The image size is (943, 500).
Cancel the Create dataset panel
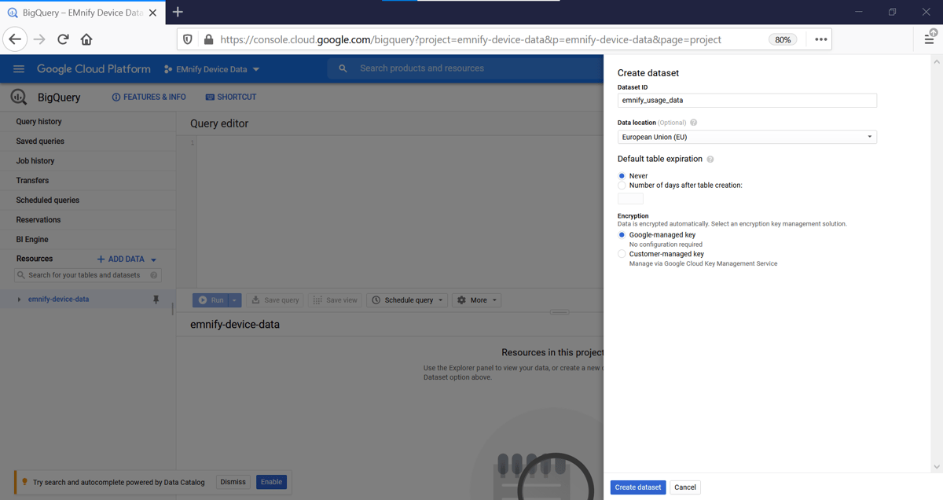pyautogui.click(x=685, y=487)
